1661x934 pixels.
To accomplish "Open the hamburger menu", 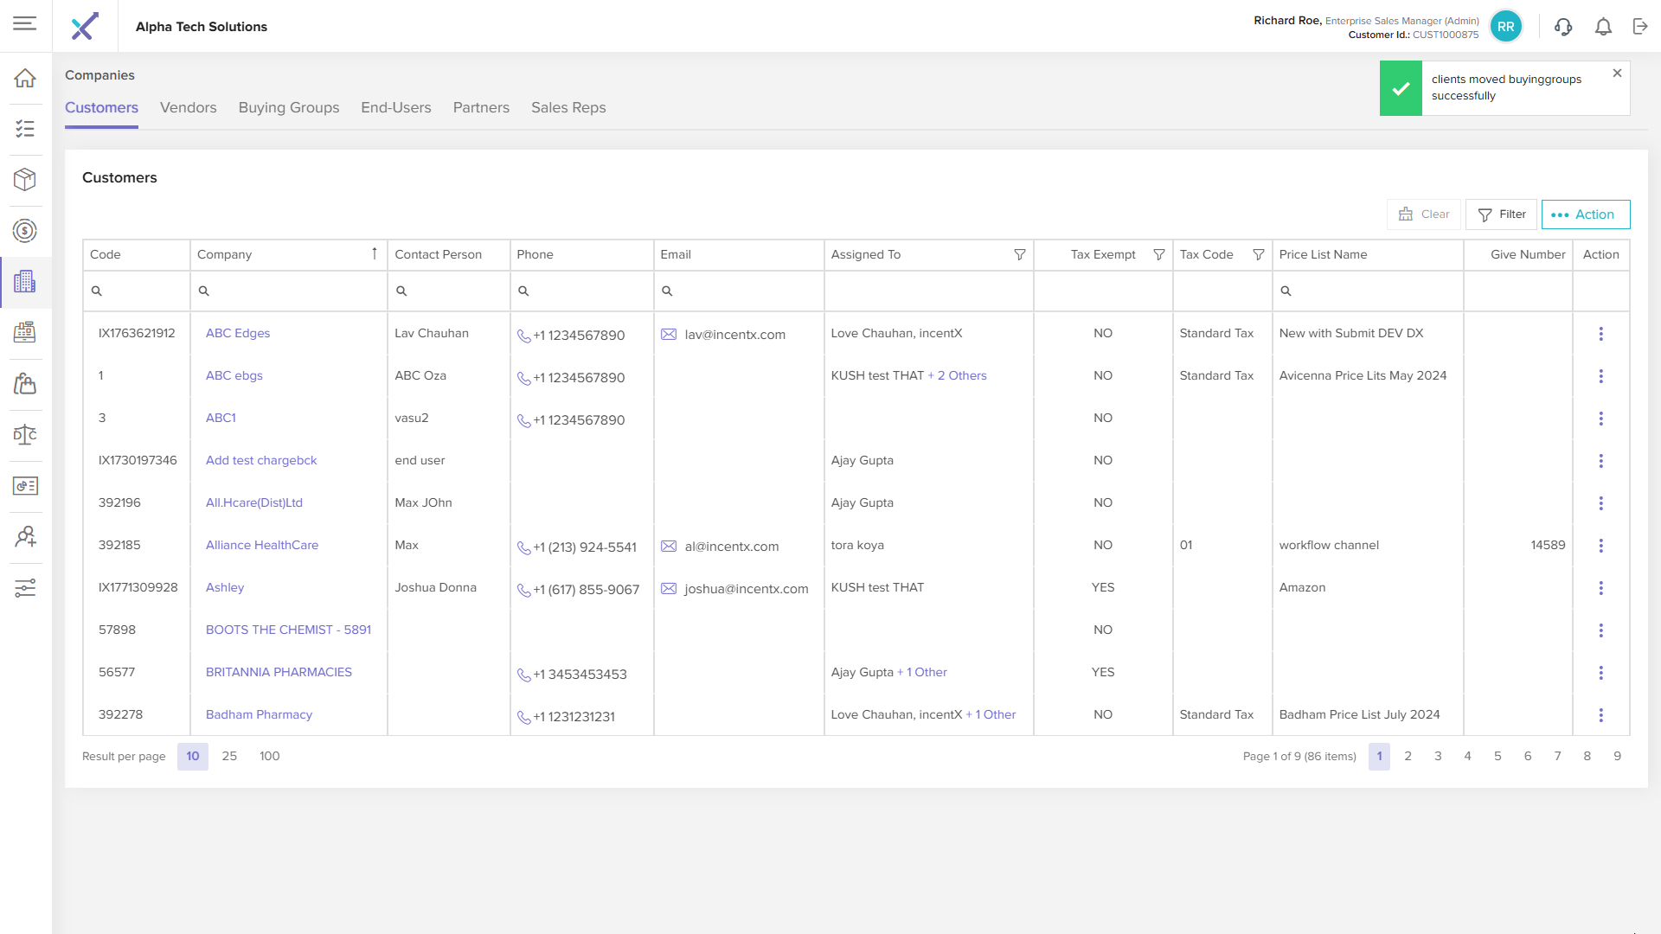I will click(x=25, y=23).
